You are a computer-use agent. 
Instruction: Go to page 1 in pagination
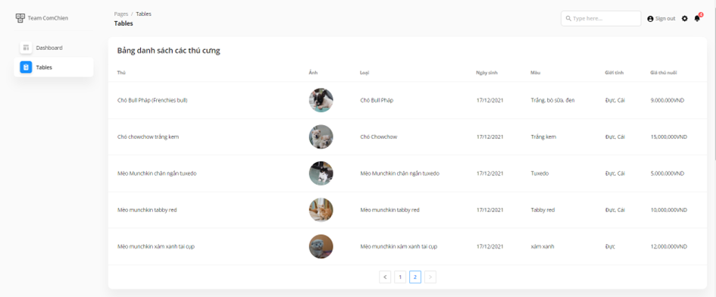pos(400,277)
